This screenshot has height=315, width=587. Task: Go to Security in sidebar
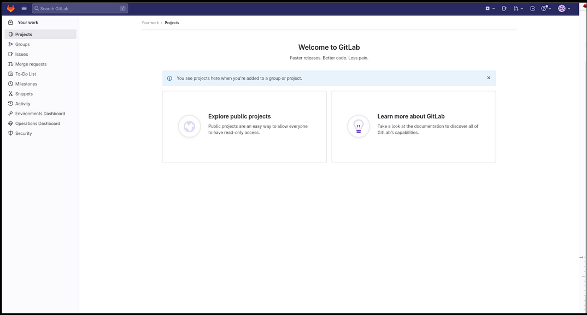click(40, 133)
